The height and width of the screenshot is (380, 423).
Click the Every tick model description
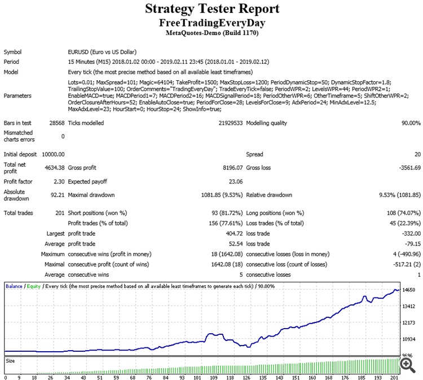(160, 72)
